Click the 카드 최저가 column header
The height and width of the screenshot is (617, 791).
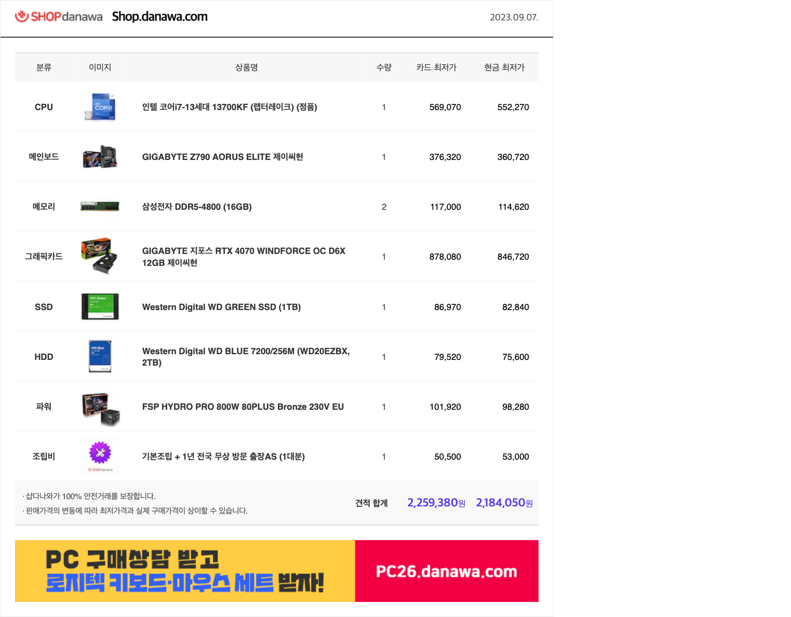tap(436, 68)
